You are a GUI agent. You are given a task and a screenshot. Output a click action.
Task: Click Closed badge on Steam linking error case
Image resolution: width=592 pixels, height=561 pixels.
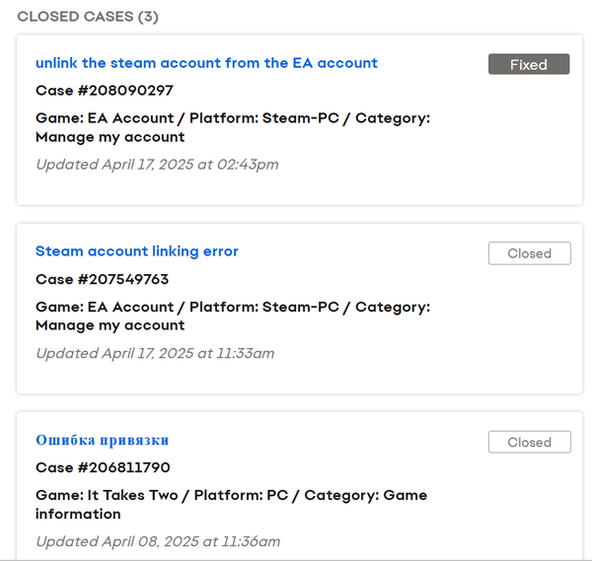coord(529,253)
